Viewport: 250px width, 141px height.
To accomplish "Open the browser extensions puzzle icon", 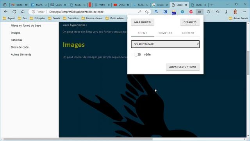I will point(208,12).
